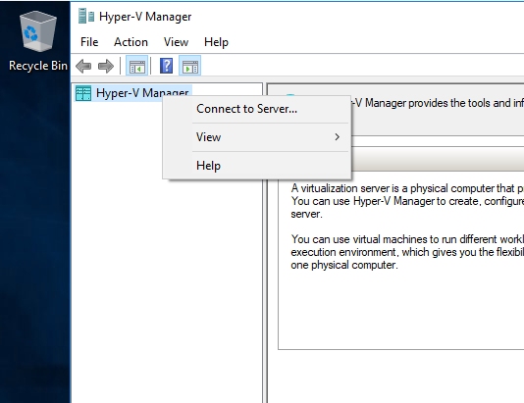This screenshot has width=524, height=403.
Task: Select Help in the context menu
Action: pyautogui.click(x=257, y=166)
